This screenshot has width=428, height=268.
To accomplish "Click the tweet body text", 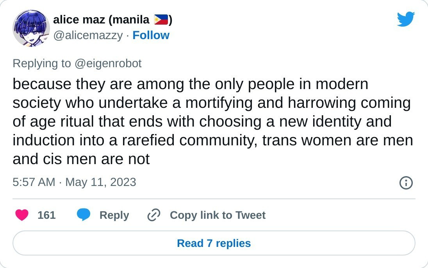I will [213, 121].
